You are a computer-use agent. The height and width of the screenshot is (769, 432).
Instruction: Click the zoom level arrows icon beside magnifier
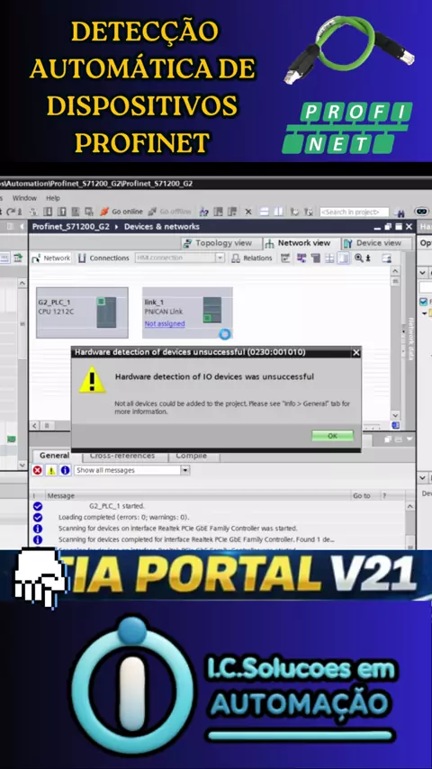[x=368, y=258]
